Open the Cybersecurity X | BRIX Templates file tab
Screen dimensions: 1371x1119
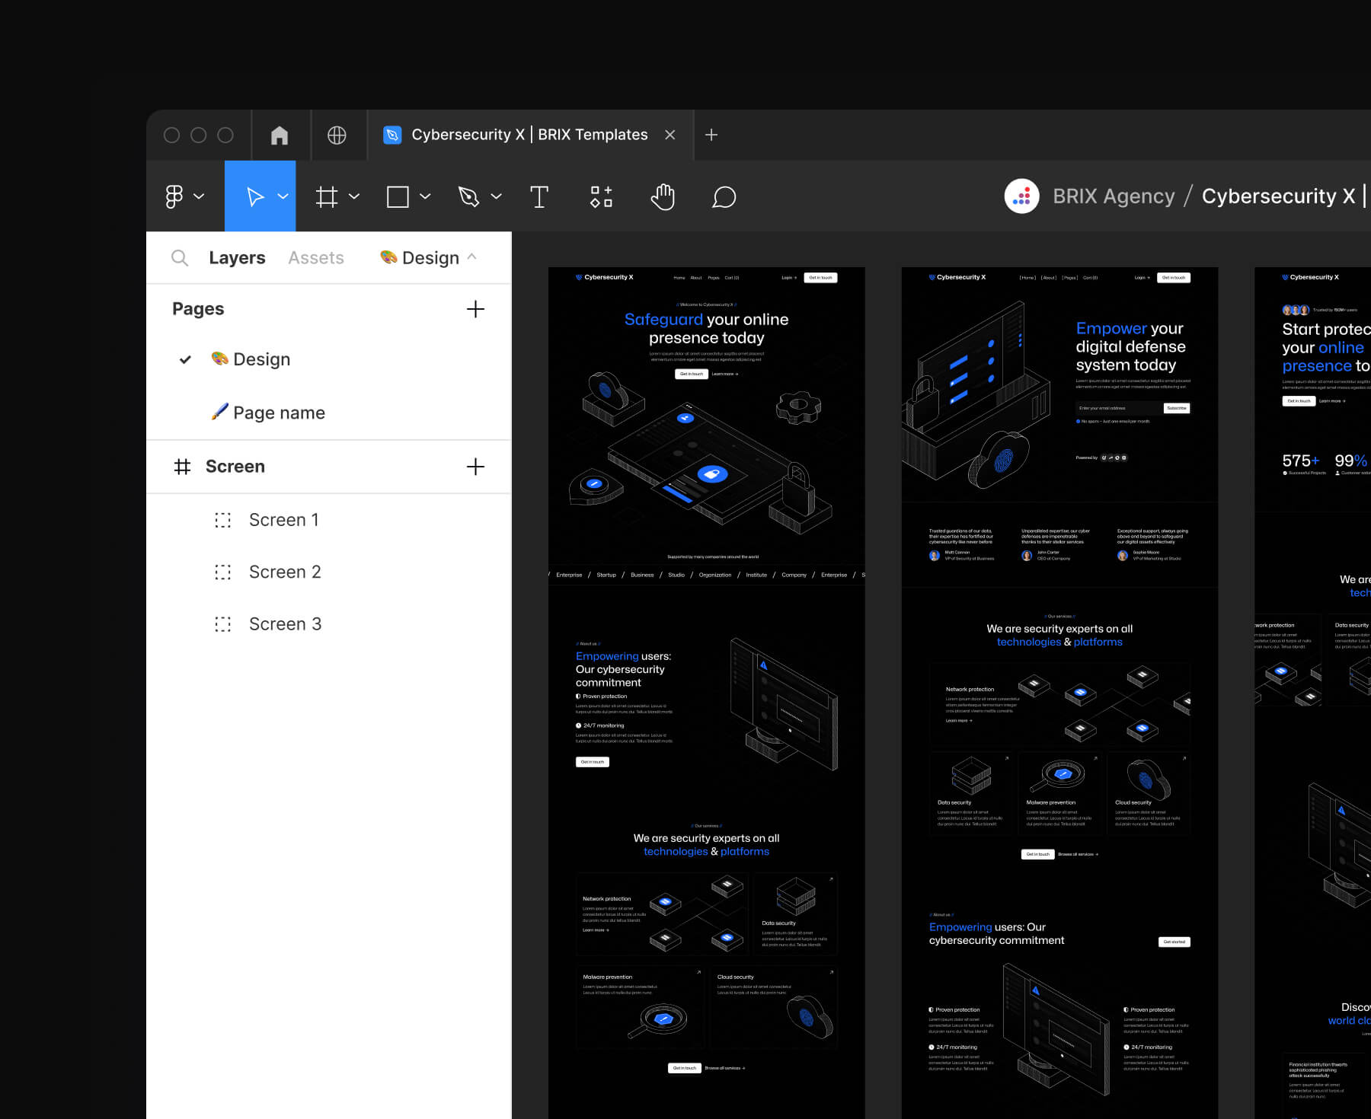pos(529,135)
